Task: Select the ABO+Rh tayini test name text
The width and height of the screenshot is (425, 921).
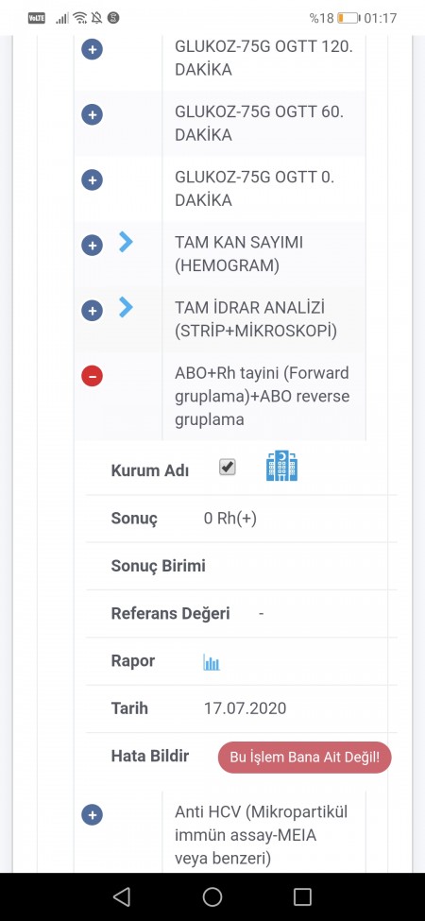Action: (262, 397)
